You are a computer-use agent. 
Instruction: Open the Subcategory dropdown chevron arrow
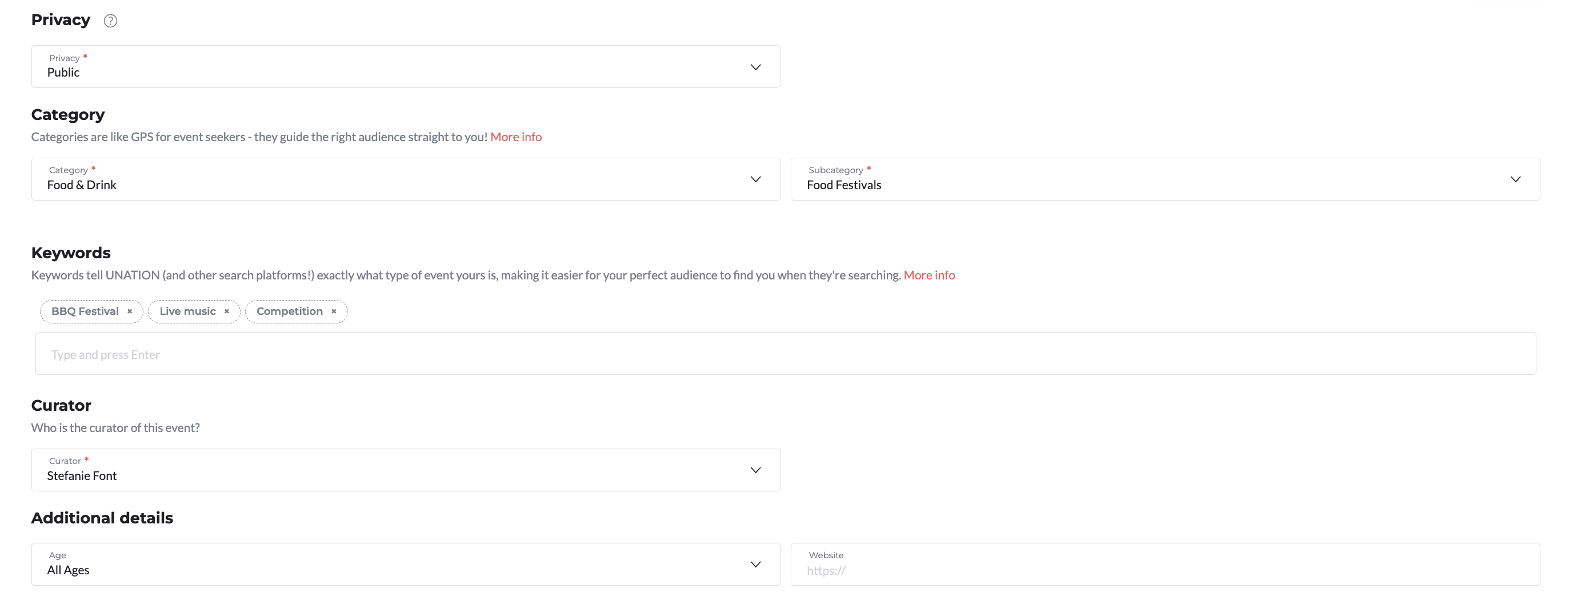point(1515,179)
